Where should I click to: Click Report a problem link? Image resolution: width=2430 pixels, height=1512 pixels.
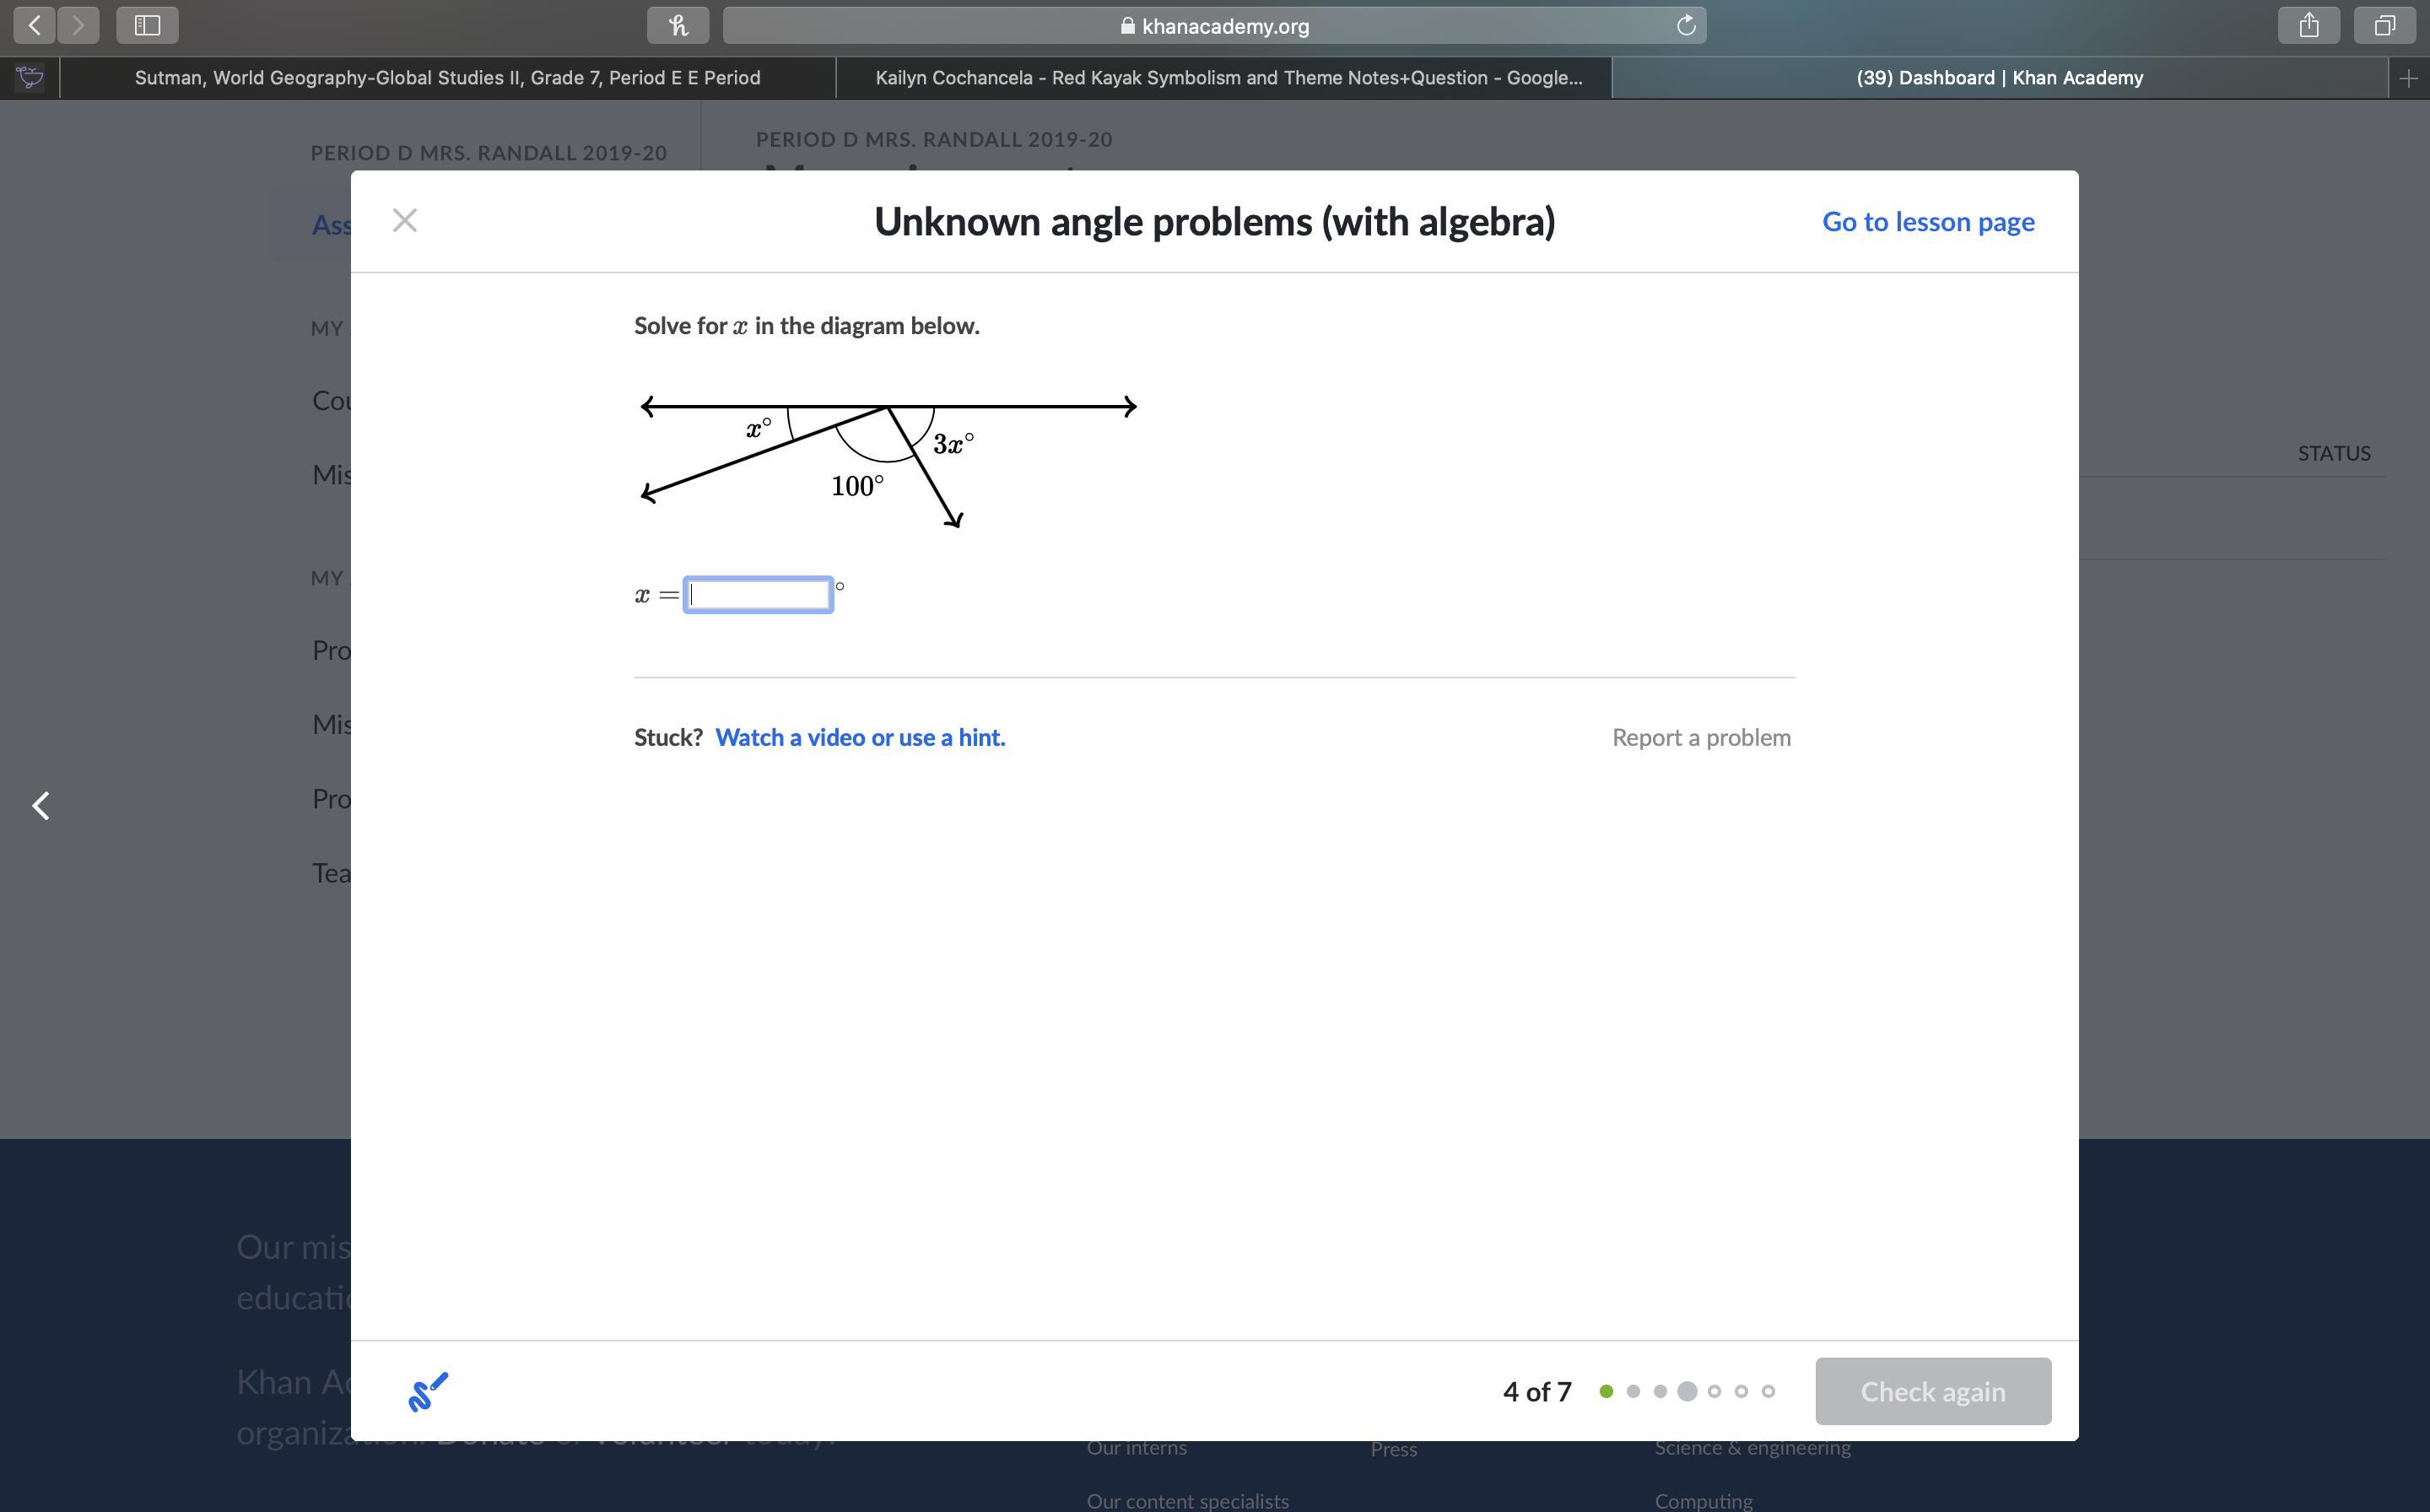coord(1701,737)
